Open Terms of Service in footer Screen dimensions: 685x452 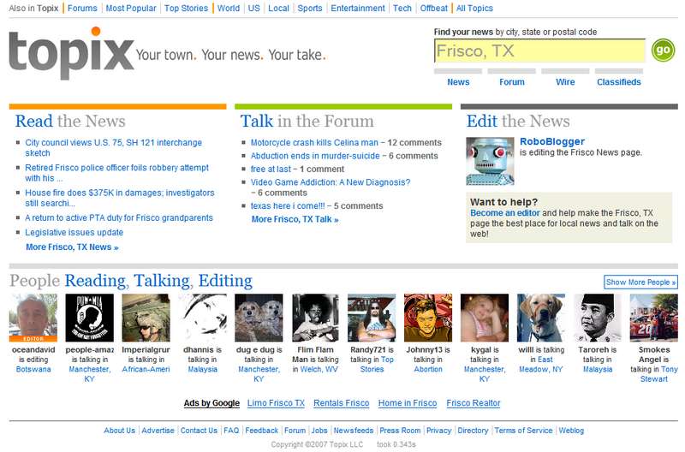[x=523, y=430]
